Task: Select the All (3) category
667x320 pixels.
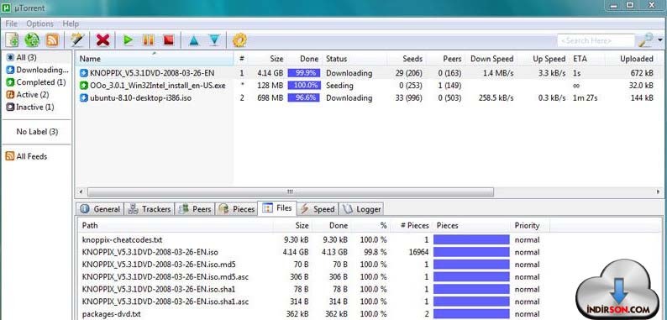Action: click(21, 57)
